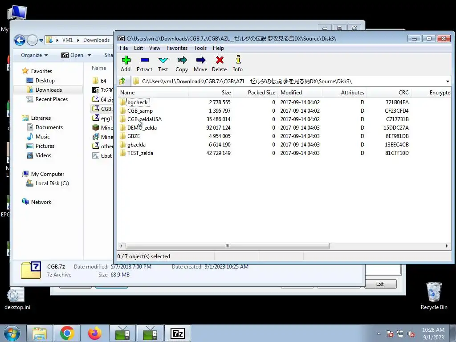Select the Copy toolbar icon

pyautogui.click(x=182, y=64)
